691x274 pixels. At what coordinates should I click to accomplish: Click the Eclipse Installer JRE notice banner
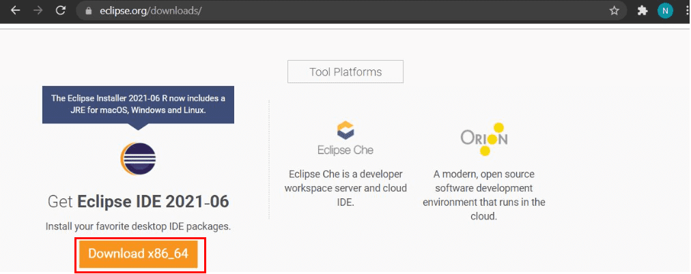[138, 104]
